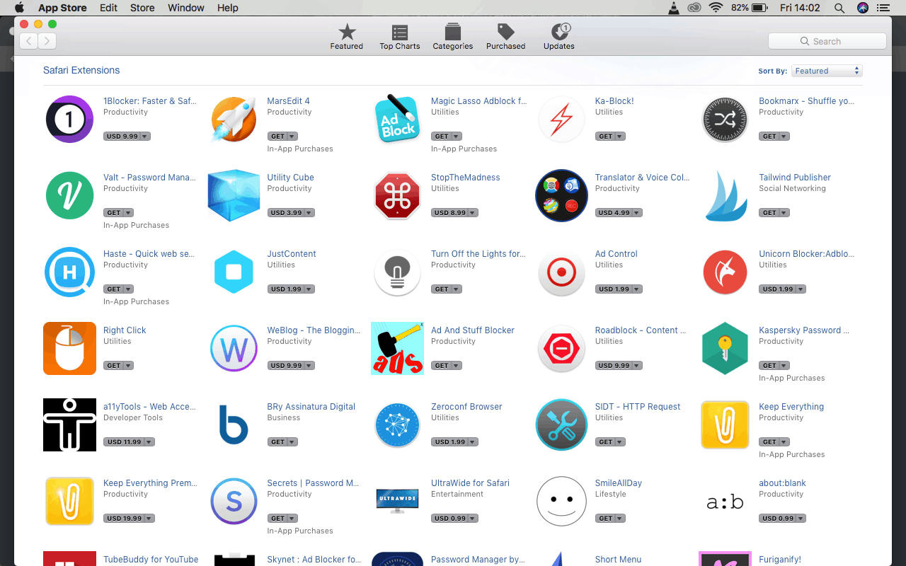Screen dimensions: 906x566
Task: Open the WeBlog W icon
Action: tap(234, 348)
